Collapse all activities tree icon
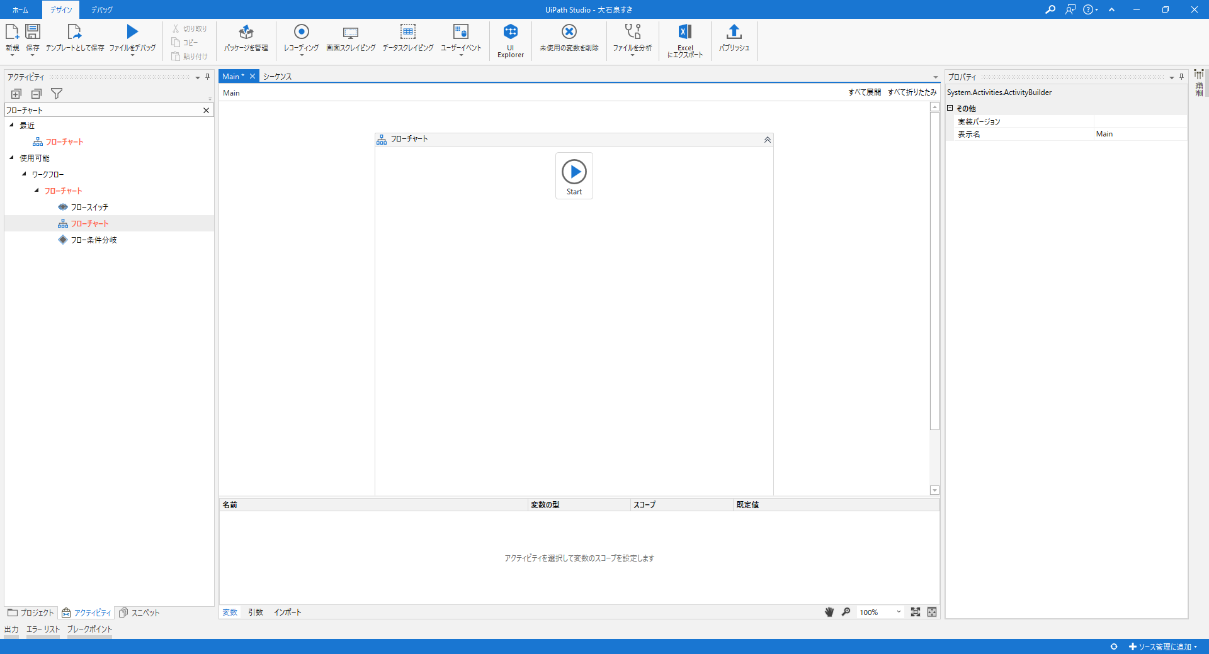The height and width of the screenshot is (654, 1209). click(x=37, y=94)
